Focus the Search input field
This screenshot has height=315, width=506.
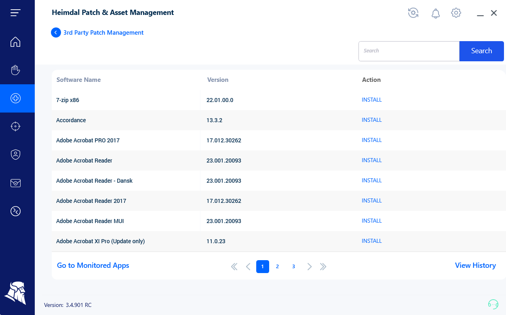(409, 51)
